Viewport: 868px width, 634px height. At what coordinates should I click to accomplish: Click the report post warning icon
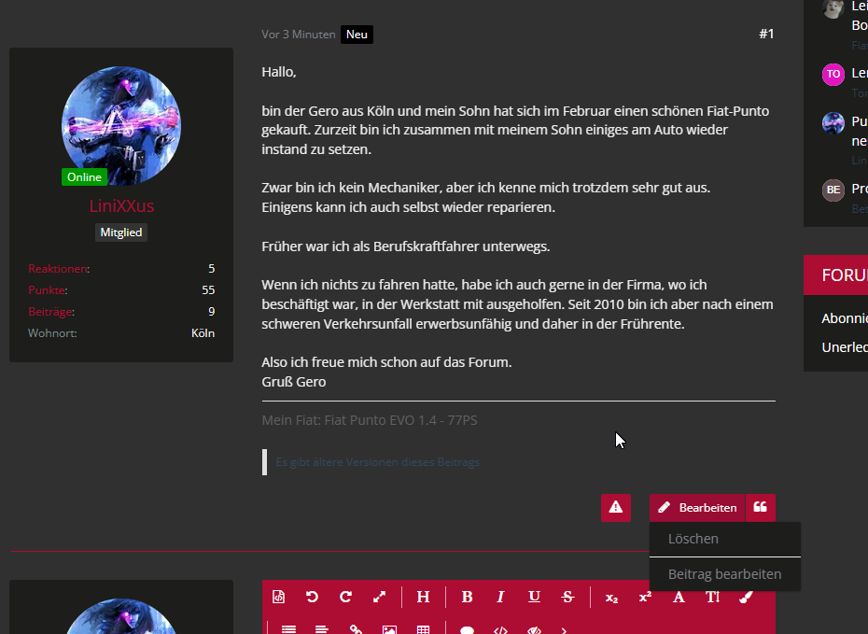click(616, 508)
